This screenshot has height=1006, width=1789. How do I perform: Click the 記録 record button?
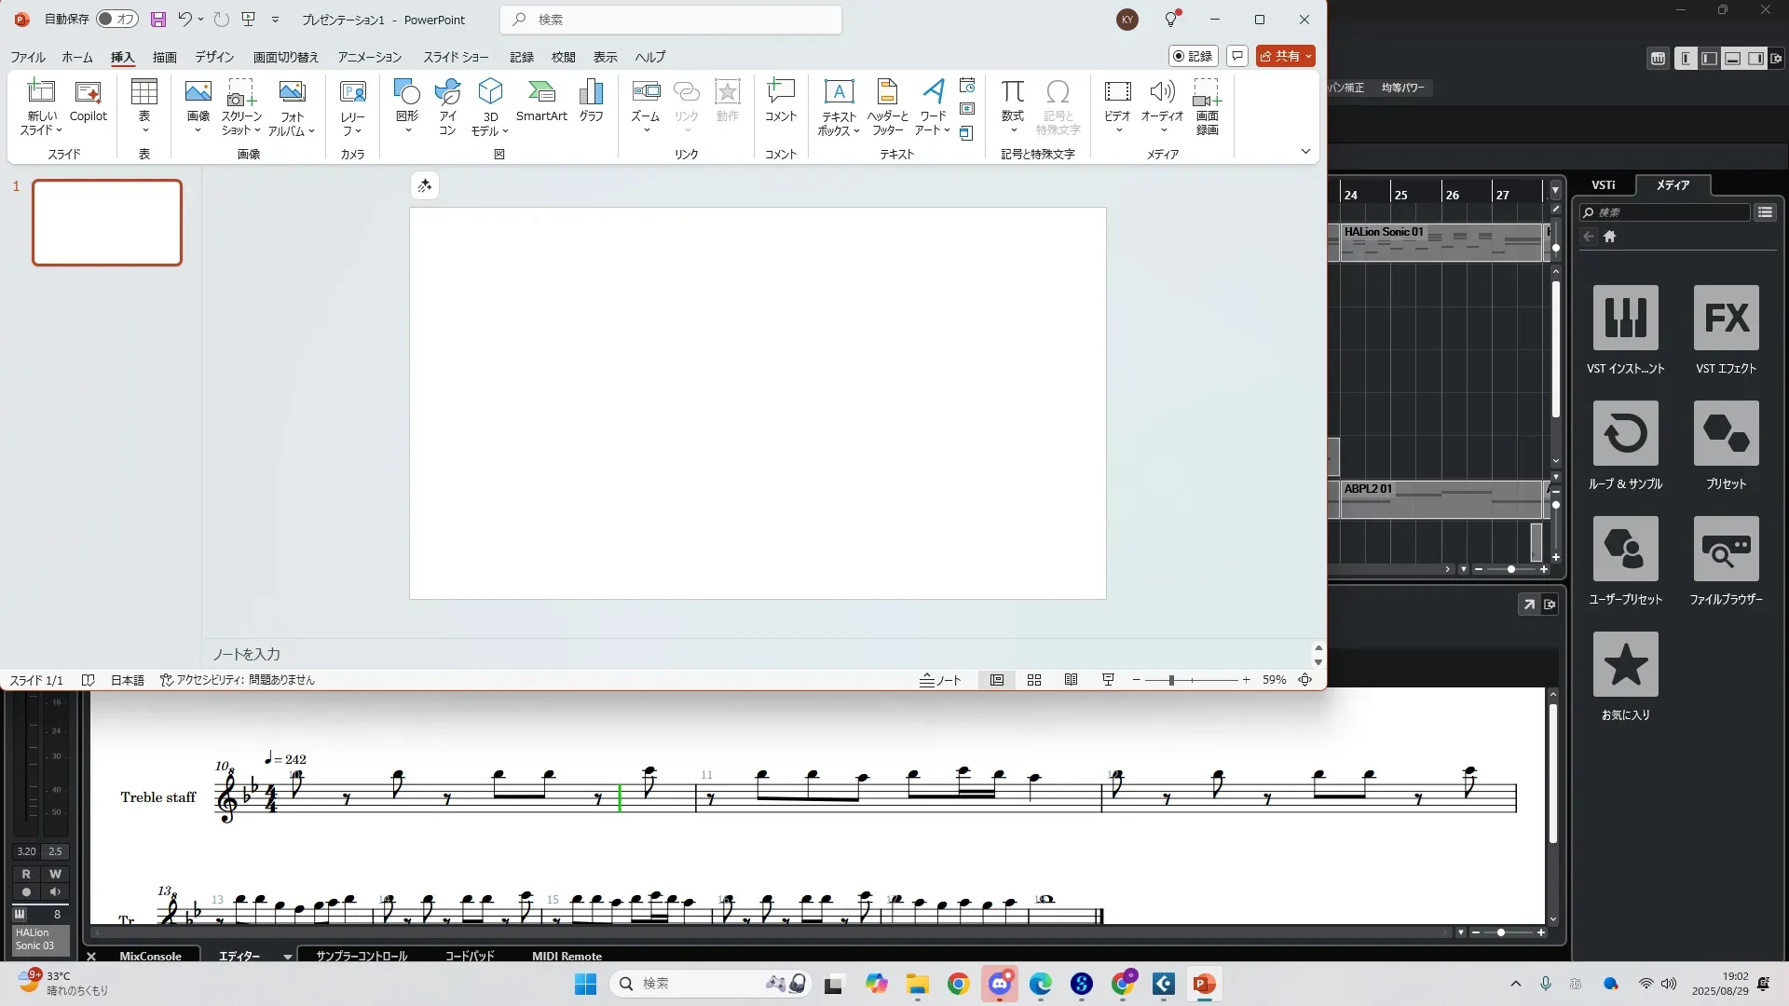click(1193, 56)
